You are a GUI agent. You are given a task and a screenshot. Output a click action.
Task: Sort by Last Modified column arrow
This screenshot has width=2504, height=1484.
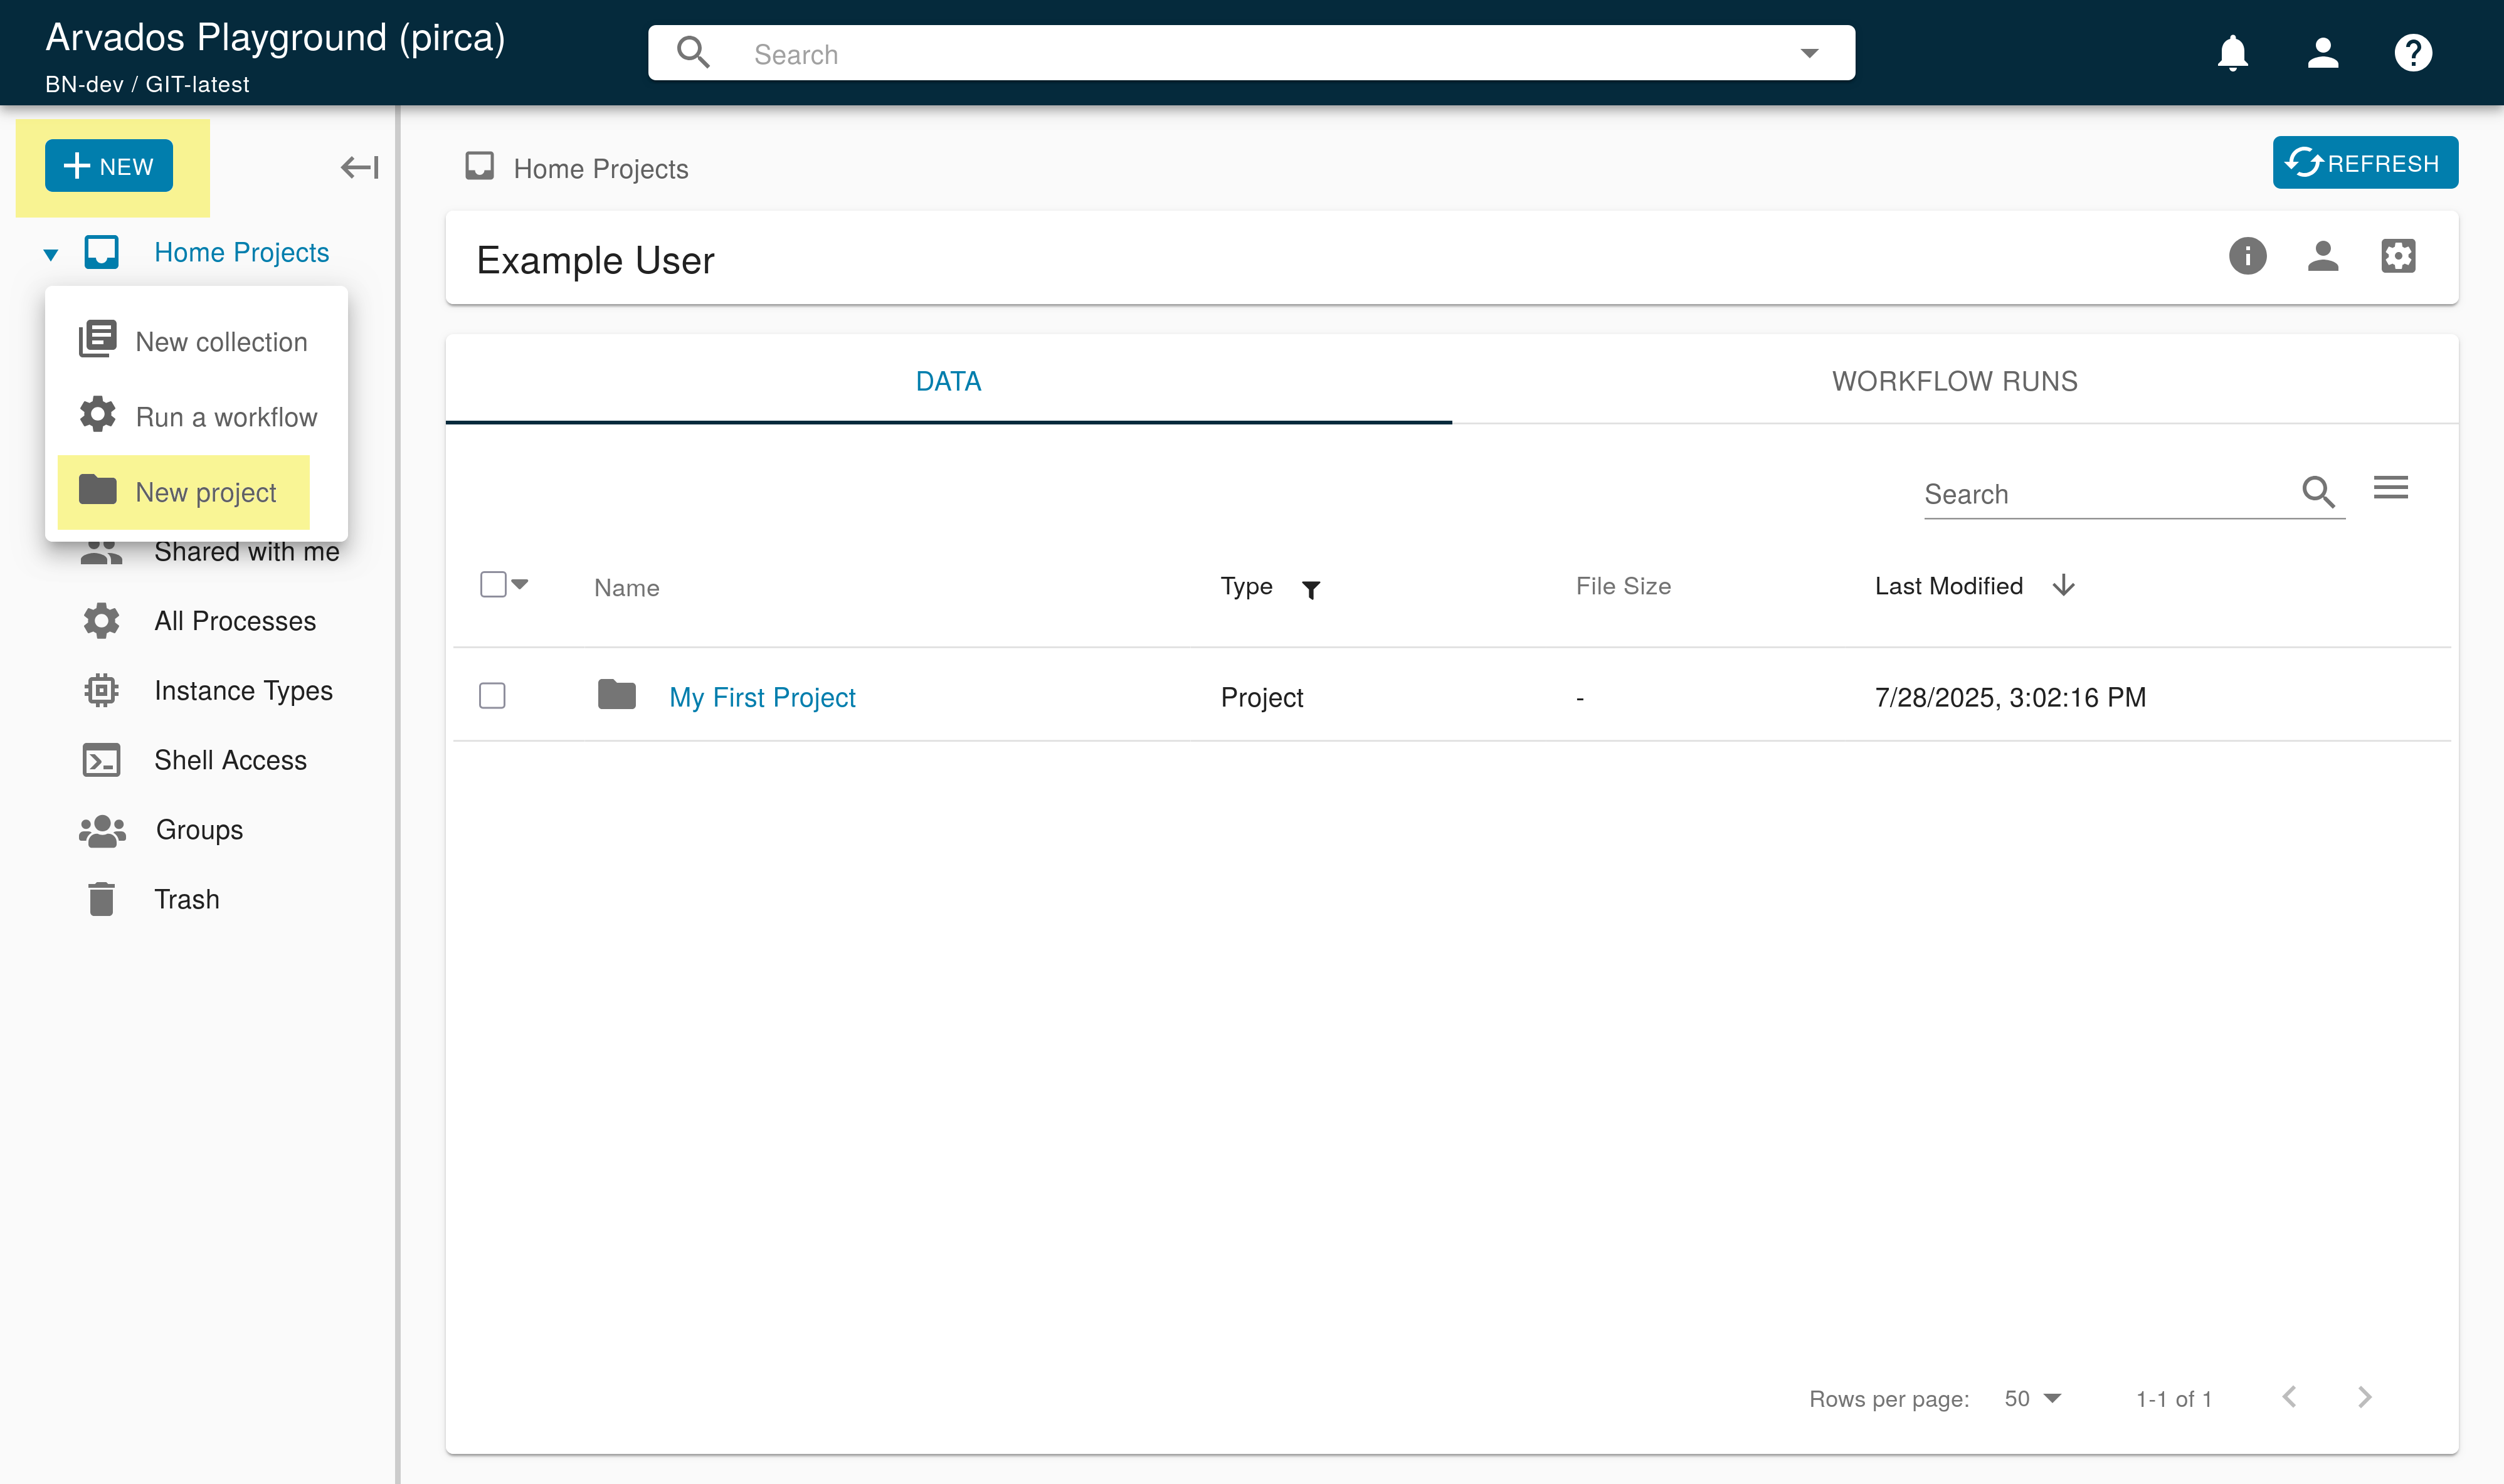(x=2063, y=586)
